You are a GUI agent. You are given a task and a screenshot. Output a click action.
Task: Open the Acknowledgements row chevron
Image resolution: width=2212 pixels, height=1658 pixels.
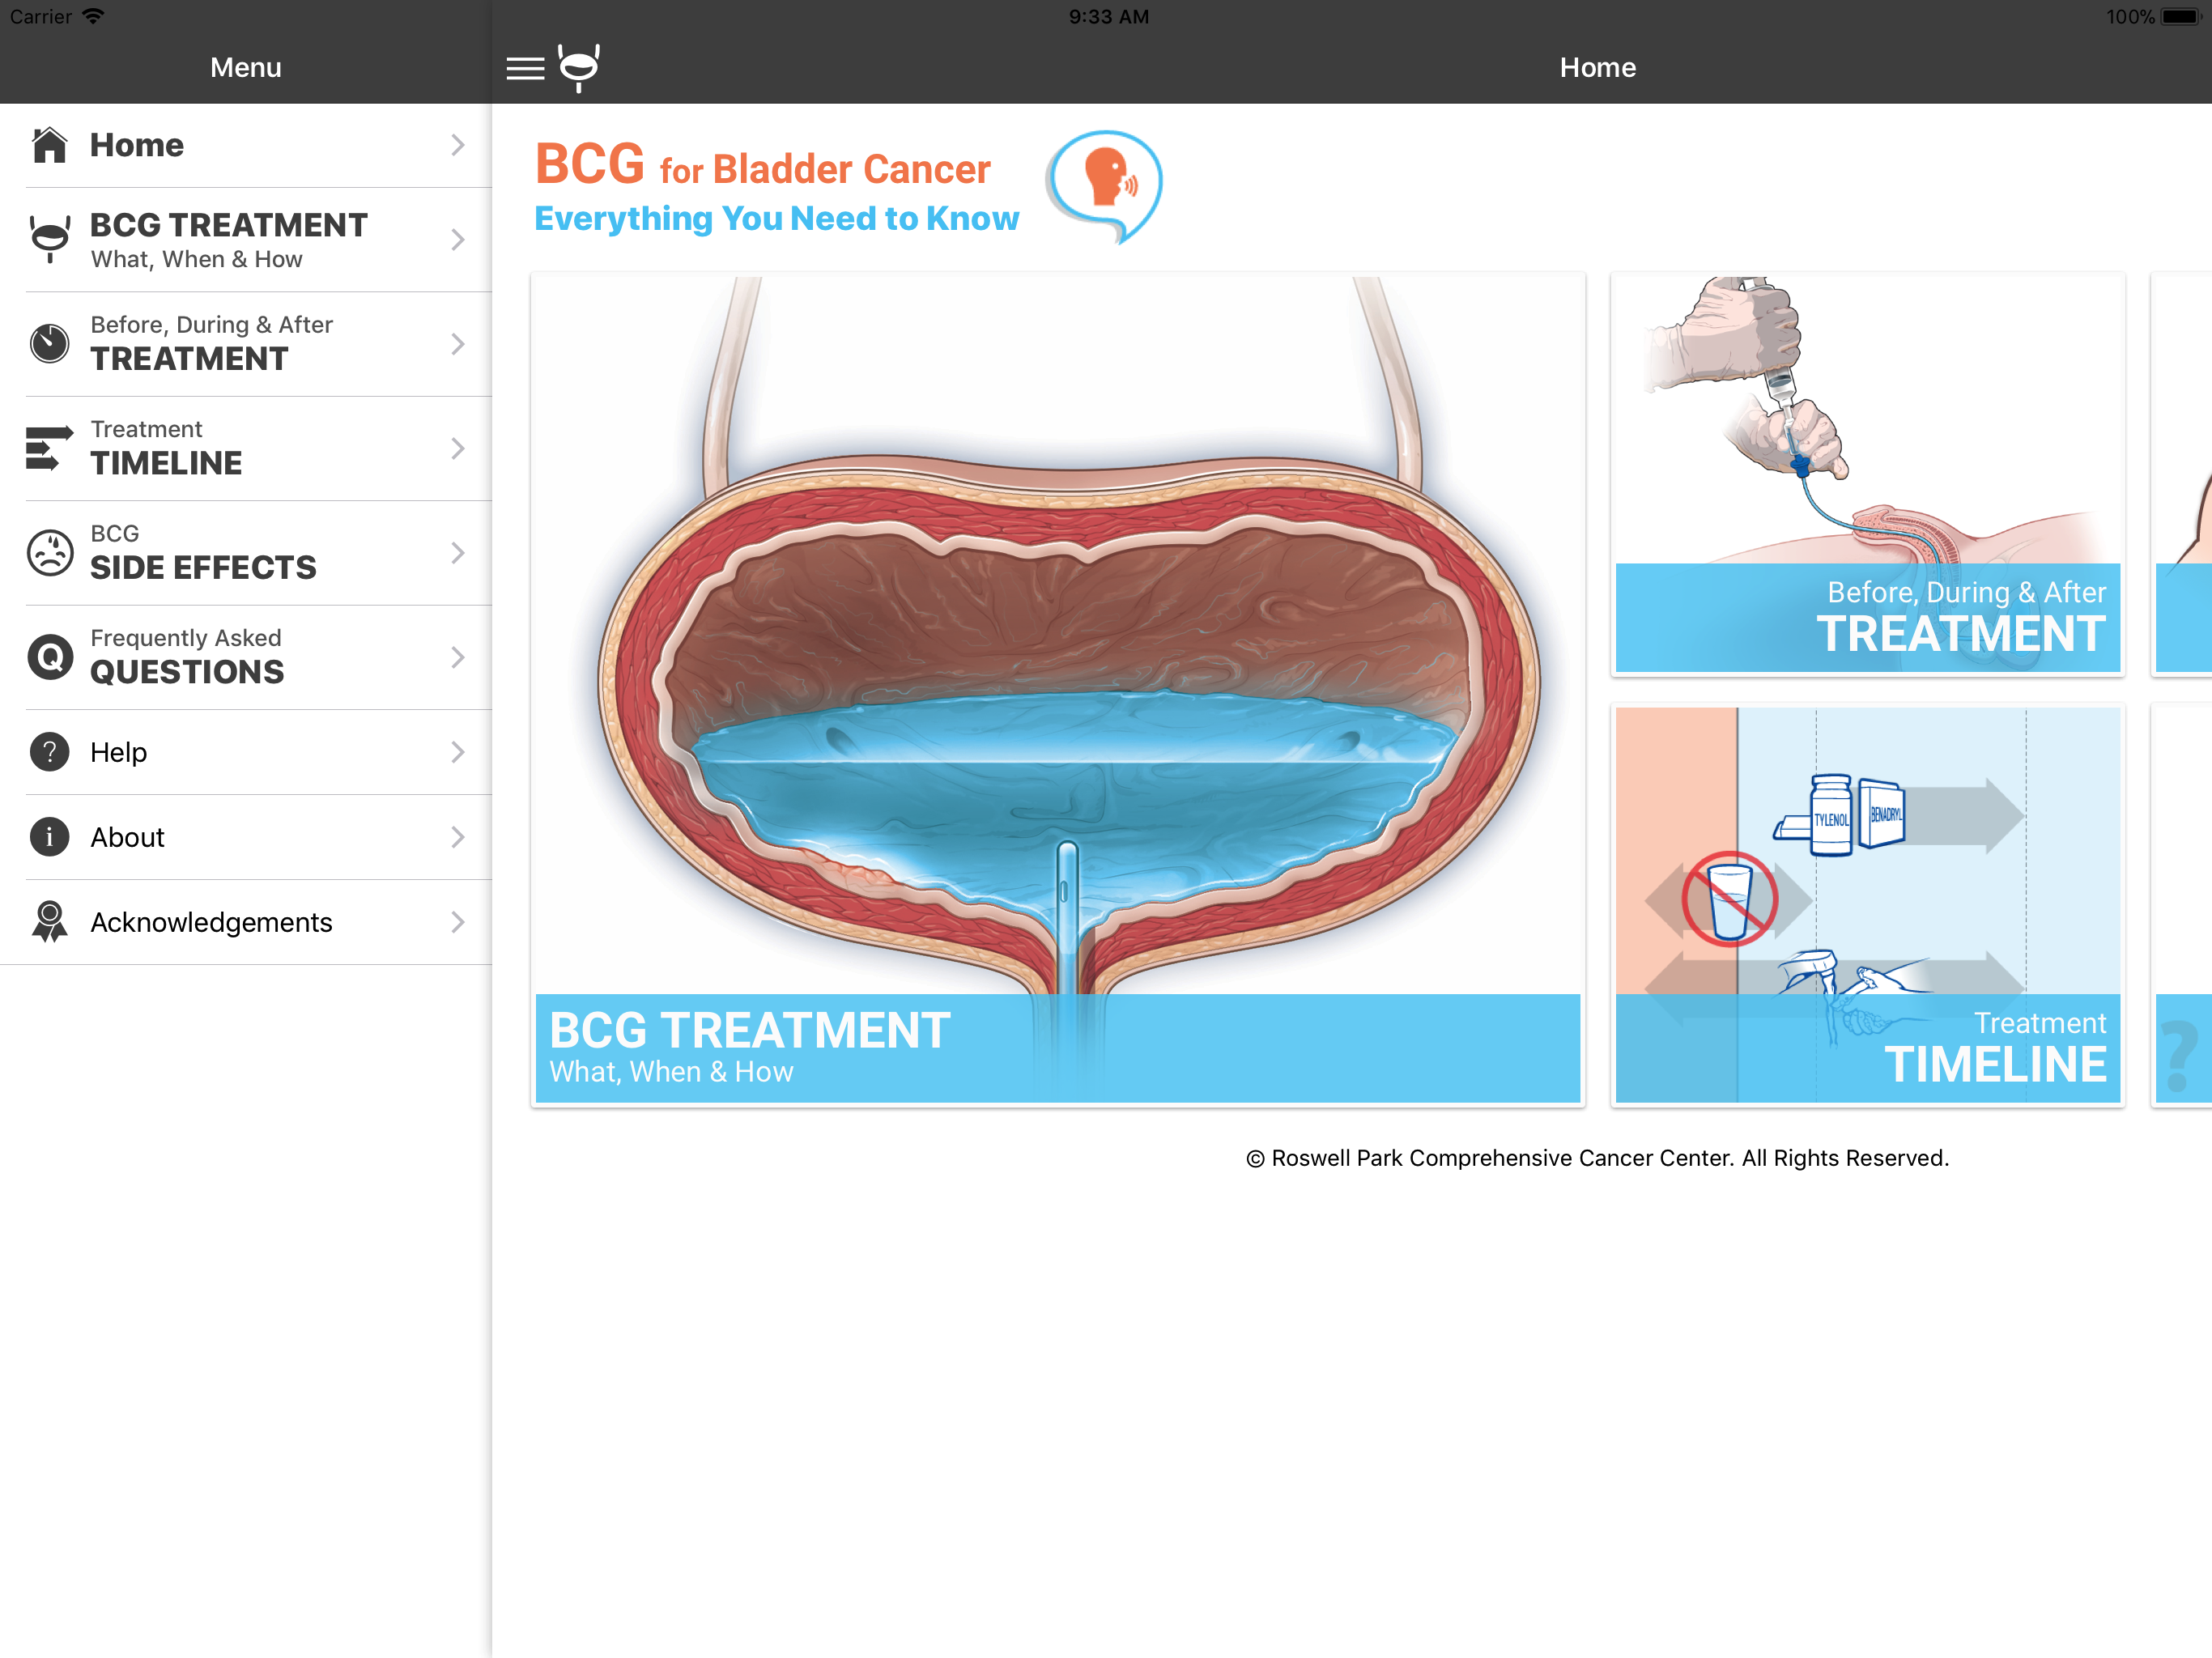click(458, 922)
